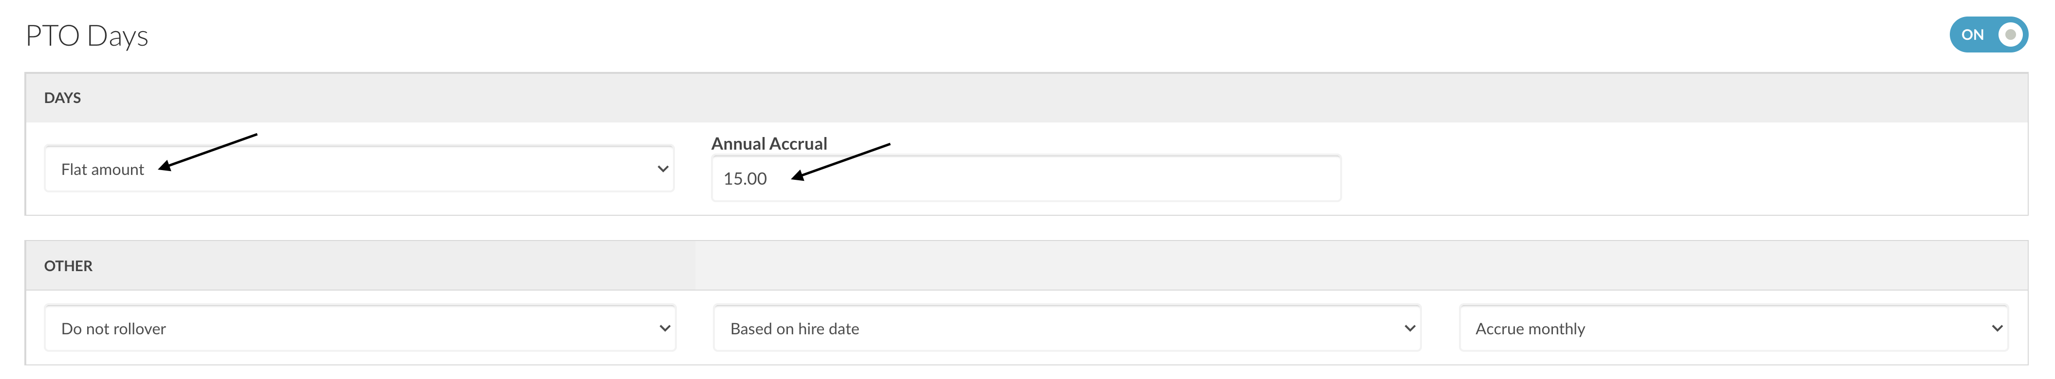Viewport: 2055px width, 379px height.
Task: Click the Based on hire date text
Action: [x=795, y=329]
